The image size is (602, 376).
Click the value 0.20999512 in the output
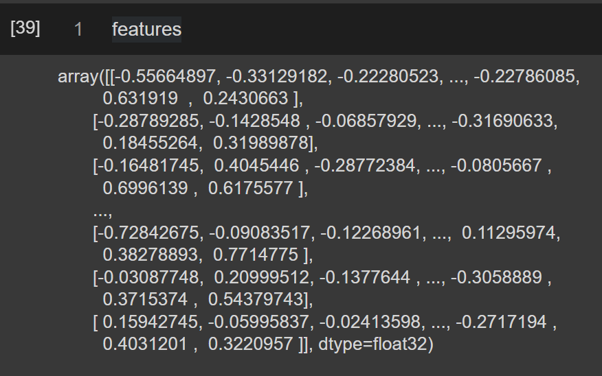pos(261,277)
